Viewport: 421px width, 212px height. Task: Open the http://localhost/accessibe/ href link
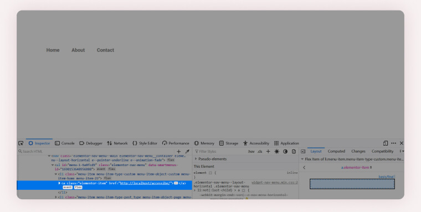(145, 183)
